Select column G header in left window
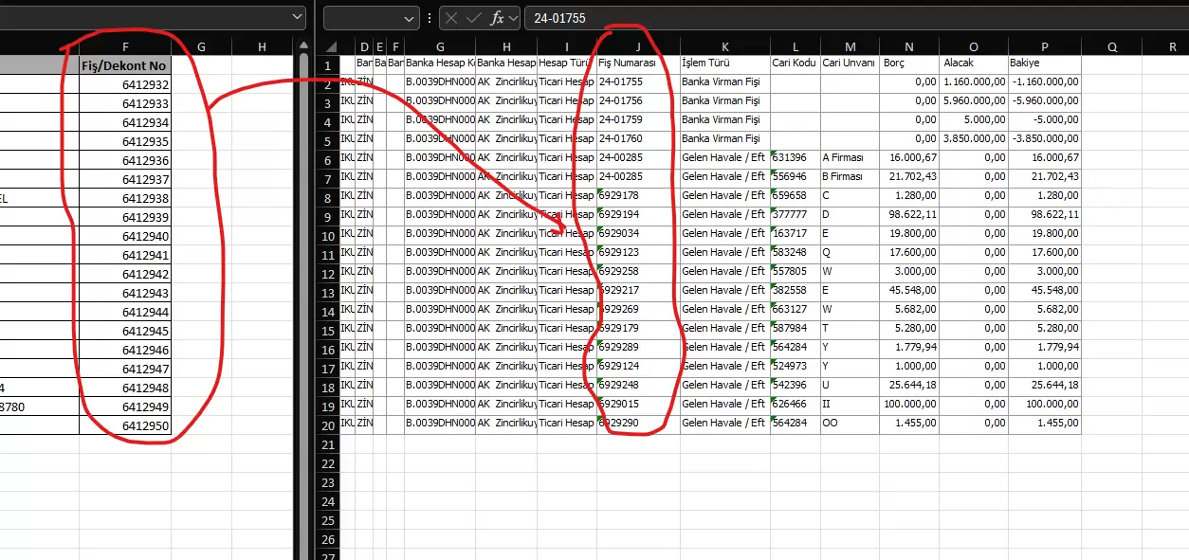Viewport: 1189px width, 560px height. pos(202,46)
